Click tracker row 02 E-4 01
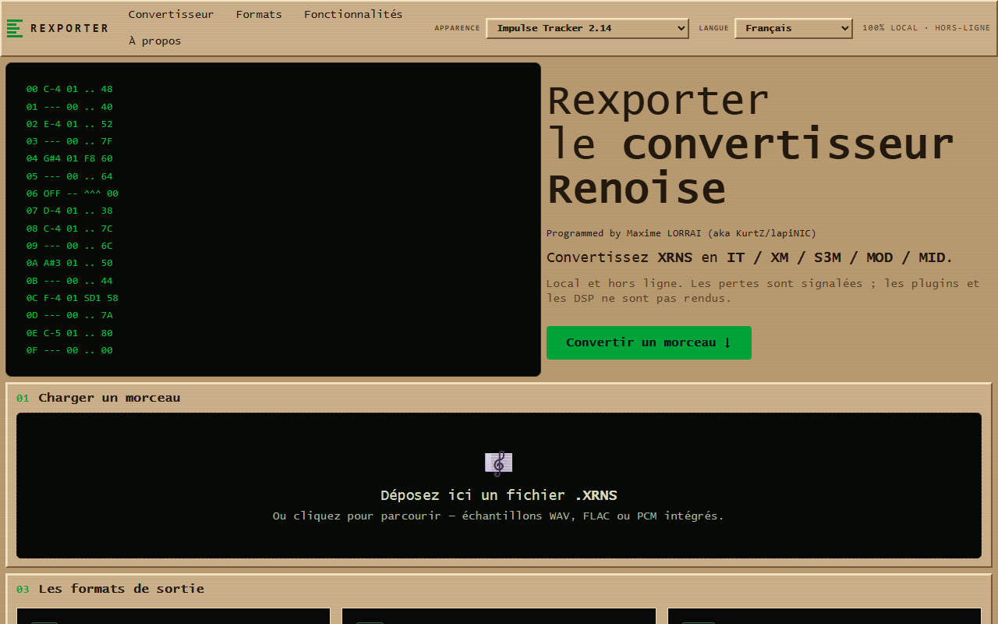Screen dimensions: 998x624 tap(69, 124)
